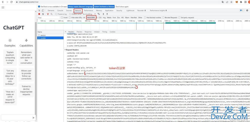The height and width of the screenshot is (122, 250).
Task: Open network search magnifier icon
Action: click(51, 14)
